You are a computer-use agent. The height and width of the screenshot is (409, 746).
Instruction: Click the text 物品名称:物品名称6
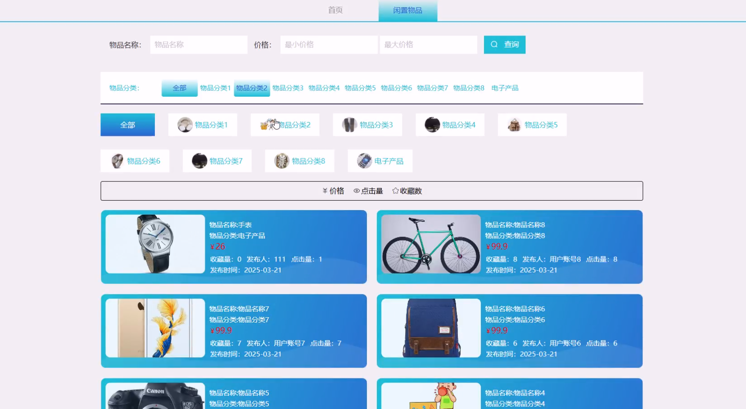(515, 309)
